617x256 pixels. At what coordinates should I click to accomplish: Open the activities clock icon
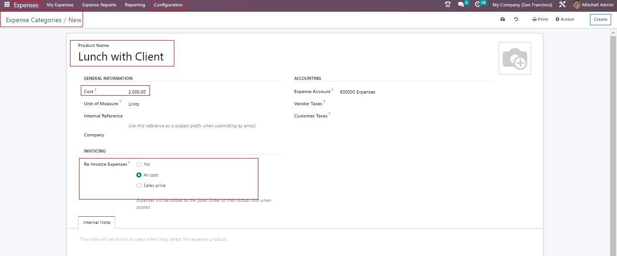pyautogui.click(x=478, y=5)
